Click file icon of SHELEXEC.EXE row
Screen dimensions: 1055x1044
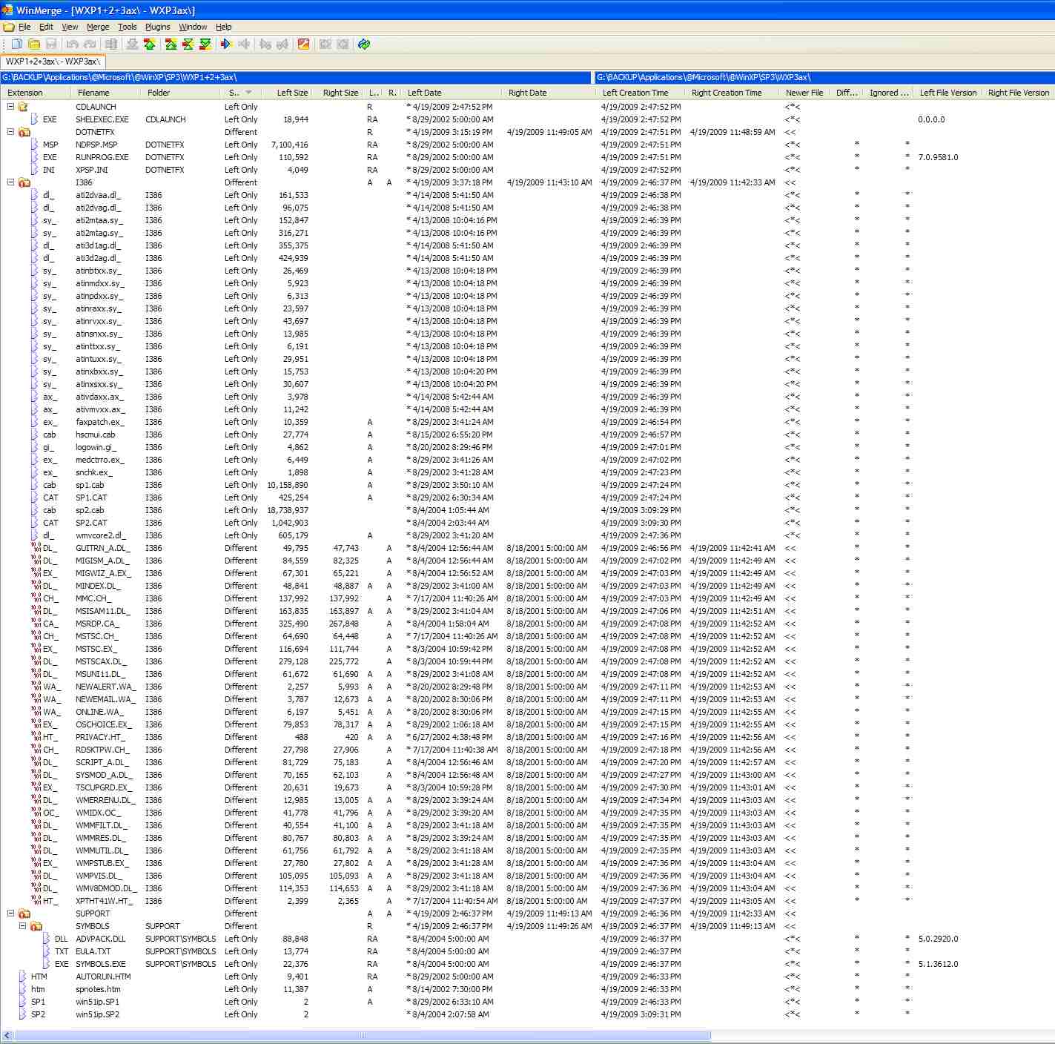[x=35, y=119]
